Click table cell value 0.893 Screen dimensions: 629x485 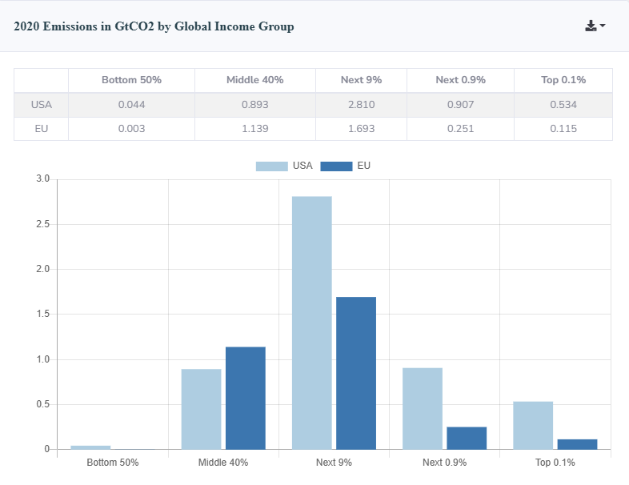click(x=255, y=105)
